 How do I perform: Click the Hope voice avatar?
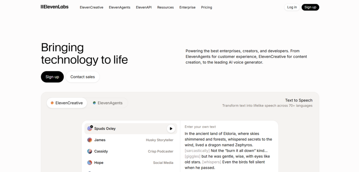[x=89, y=163]
